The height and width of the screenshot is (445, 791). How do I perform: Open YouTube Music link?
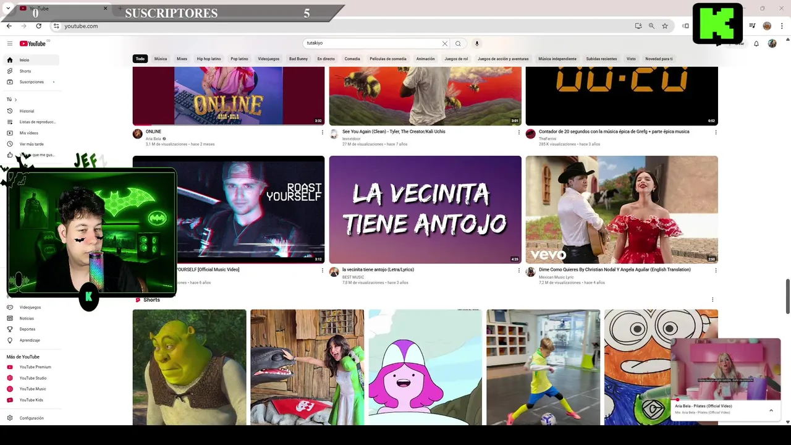coord(32,389)
